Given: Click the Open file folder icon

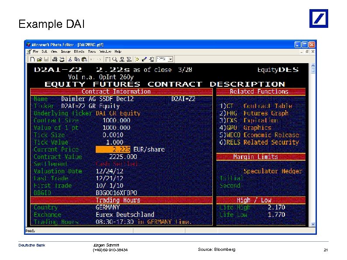Looking at the screenshot, I should (x=39, y=59).
